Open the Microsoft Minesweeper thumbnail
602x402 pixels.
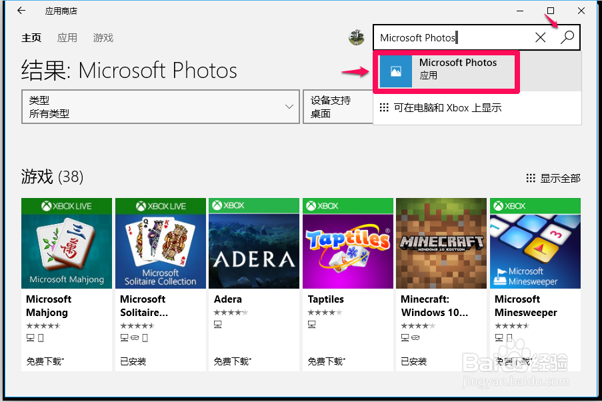pos(535,243)
